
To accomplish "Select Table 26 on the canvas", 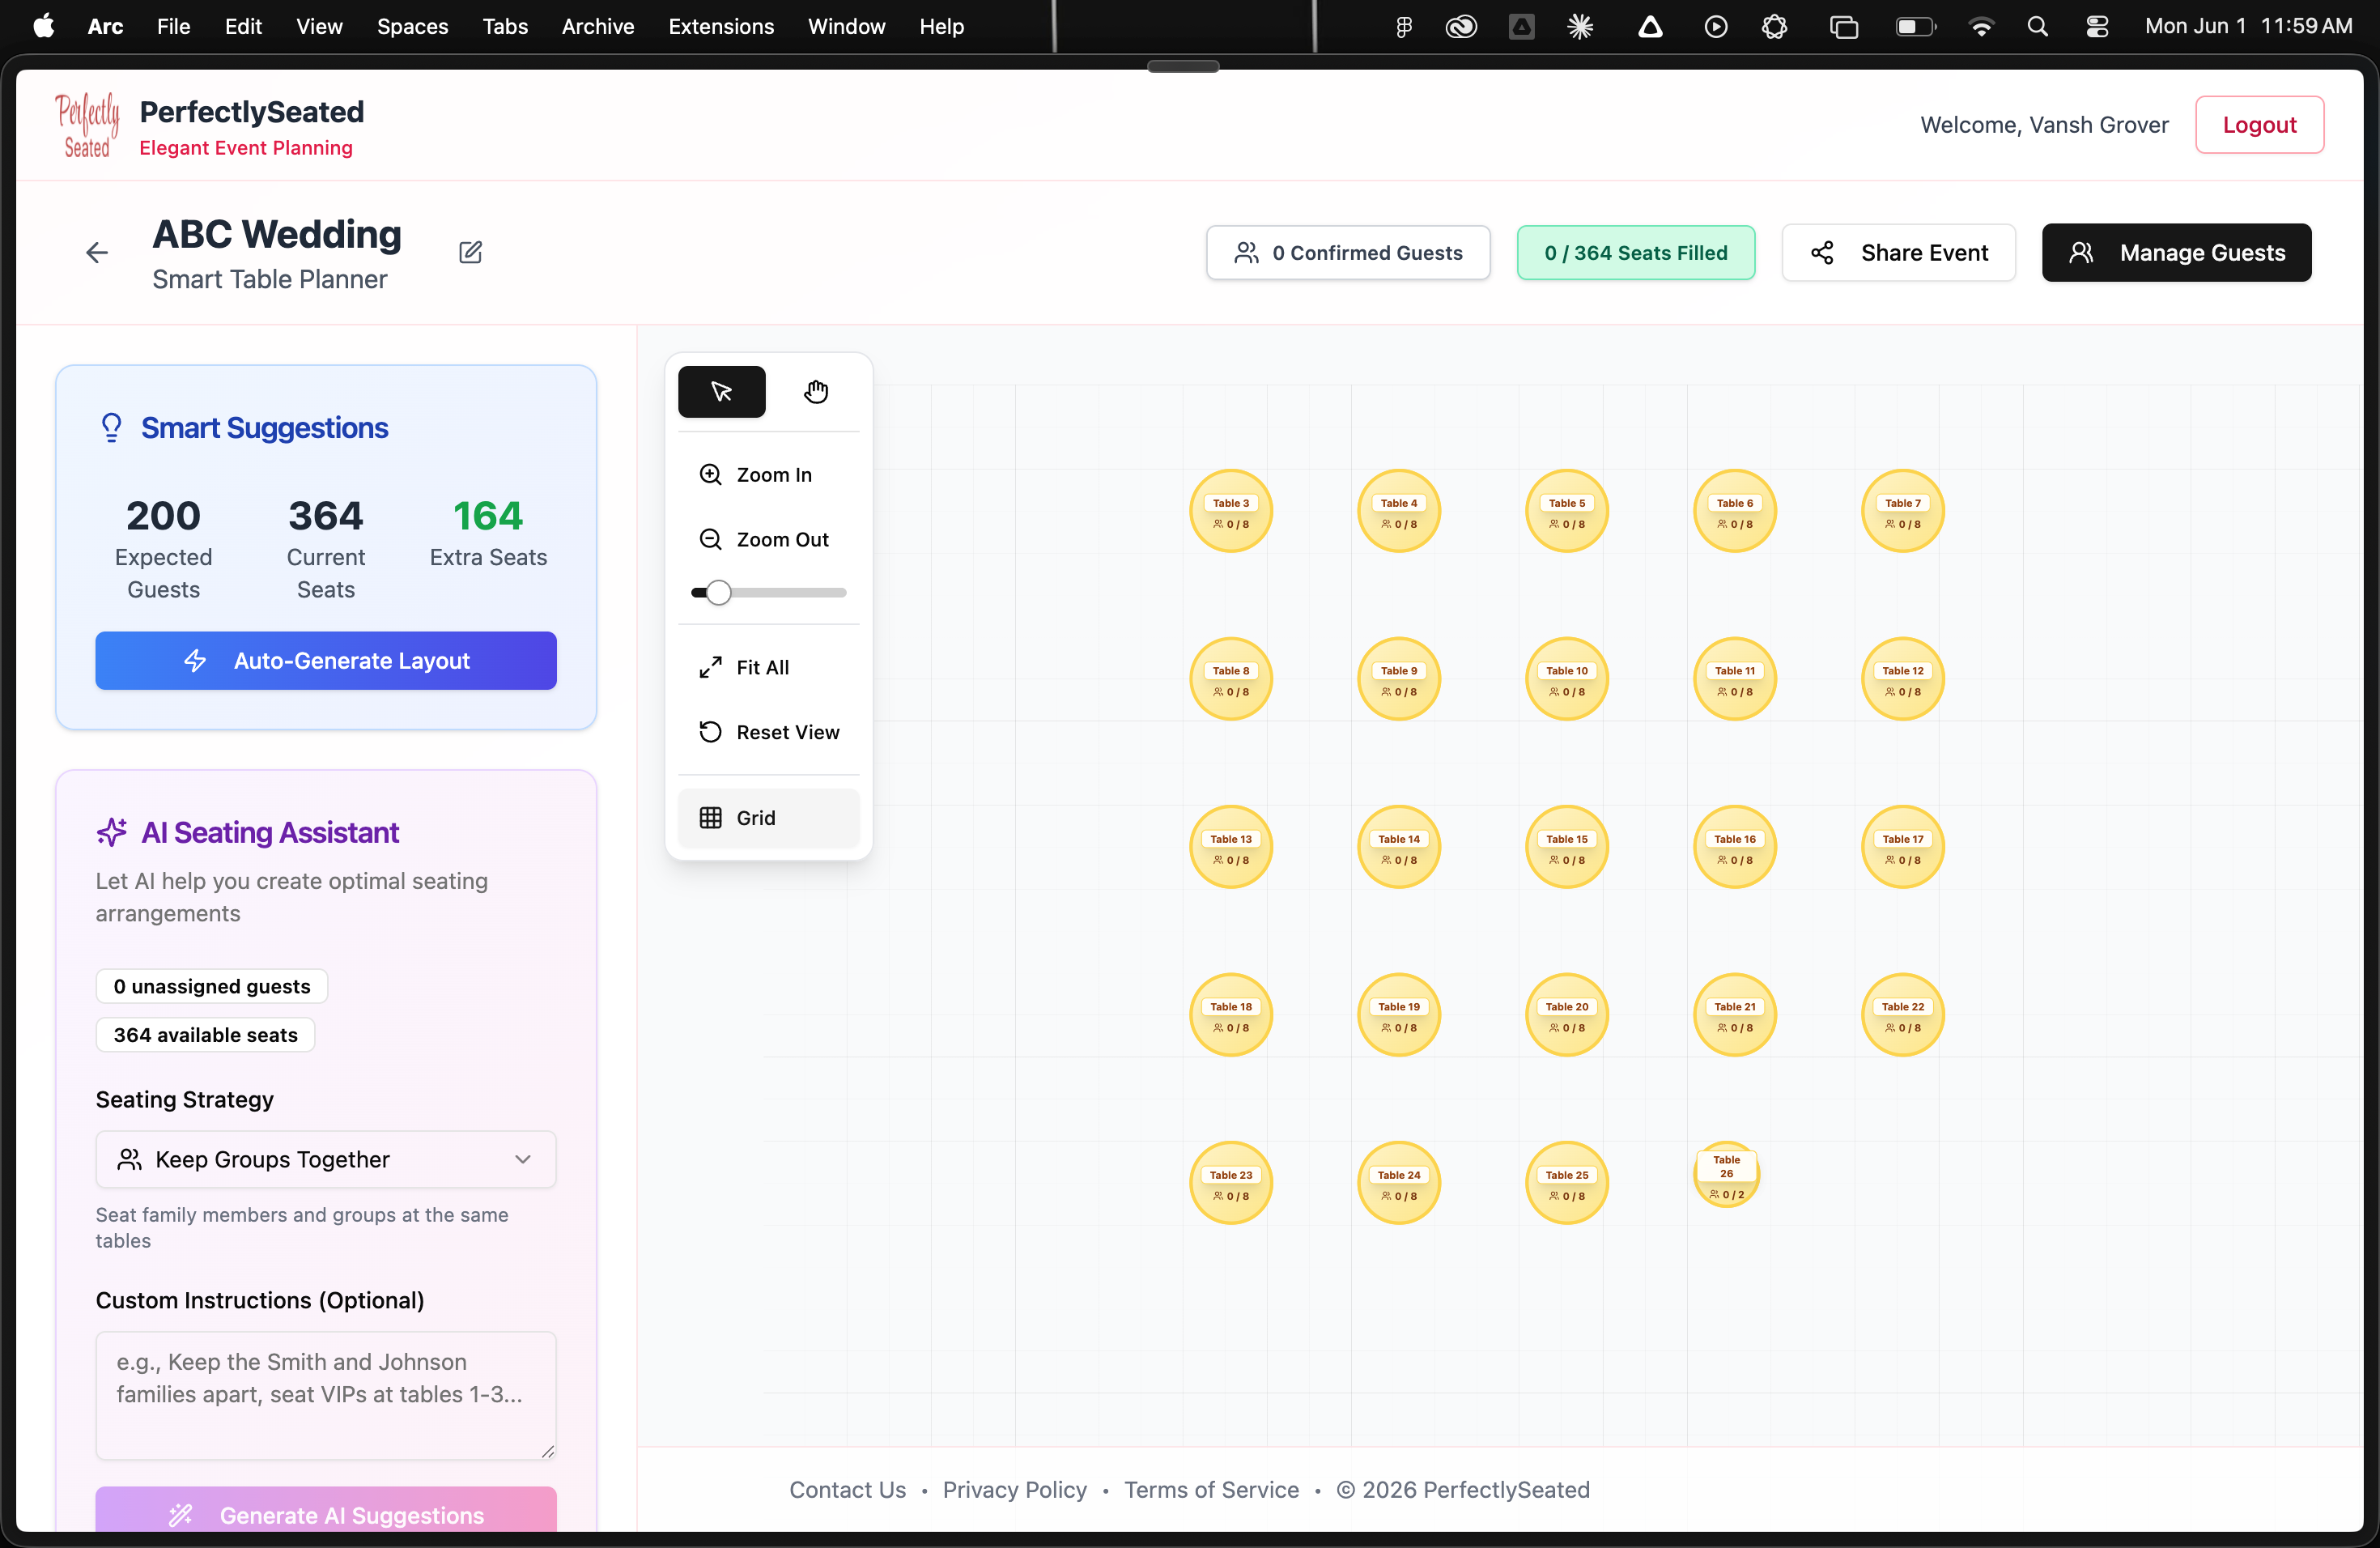I will [x=1726, y=1174].
